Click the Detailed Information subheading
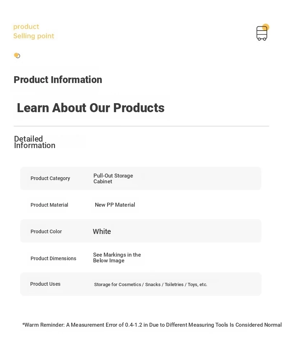 click(35, 142)
